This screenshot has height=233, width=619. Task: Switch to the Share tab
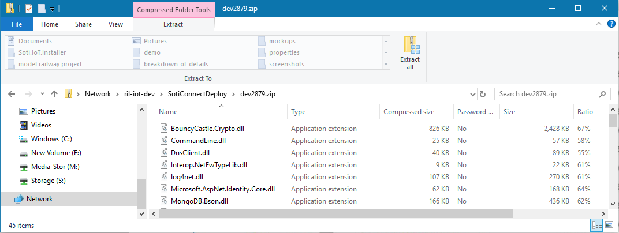pyautogui.click(x=83, y=24)
